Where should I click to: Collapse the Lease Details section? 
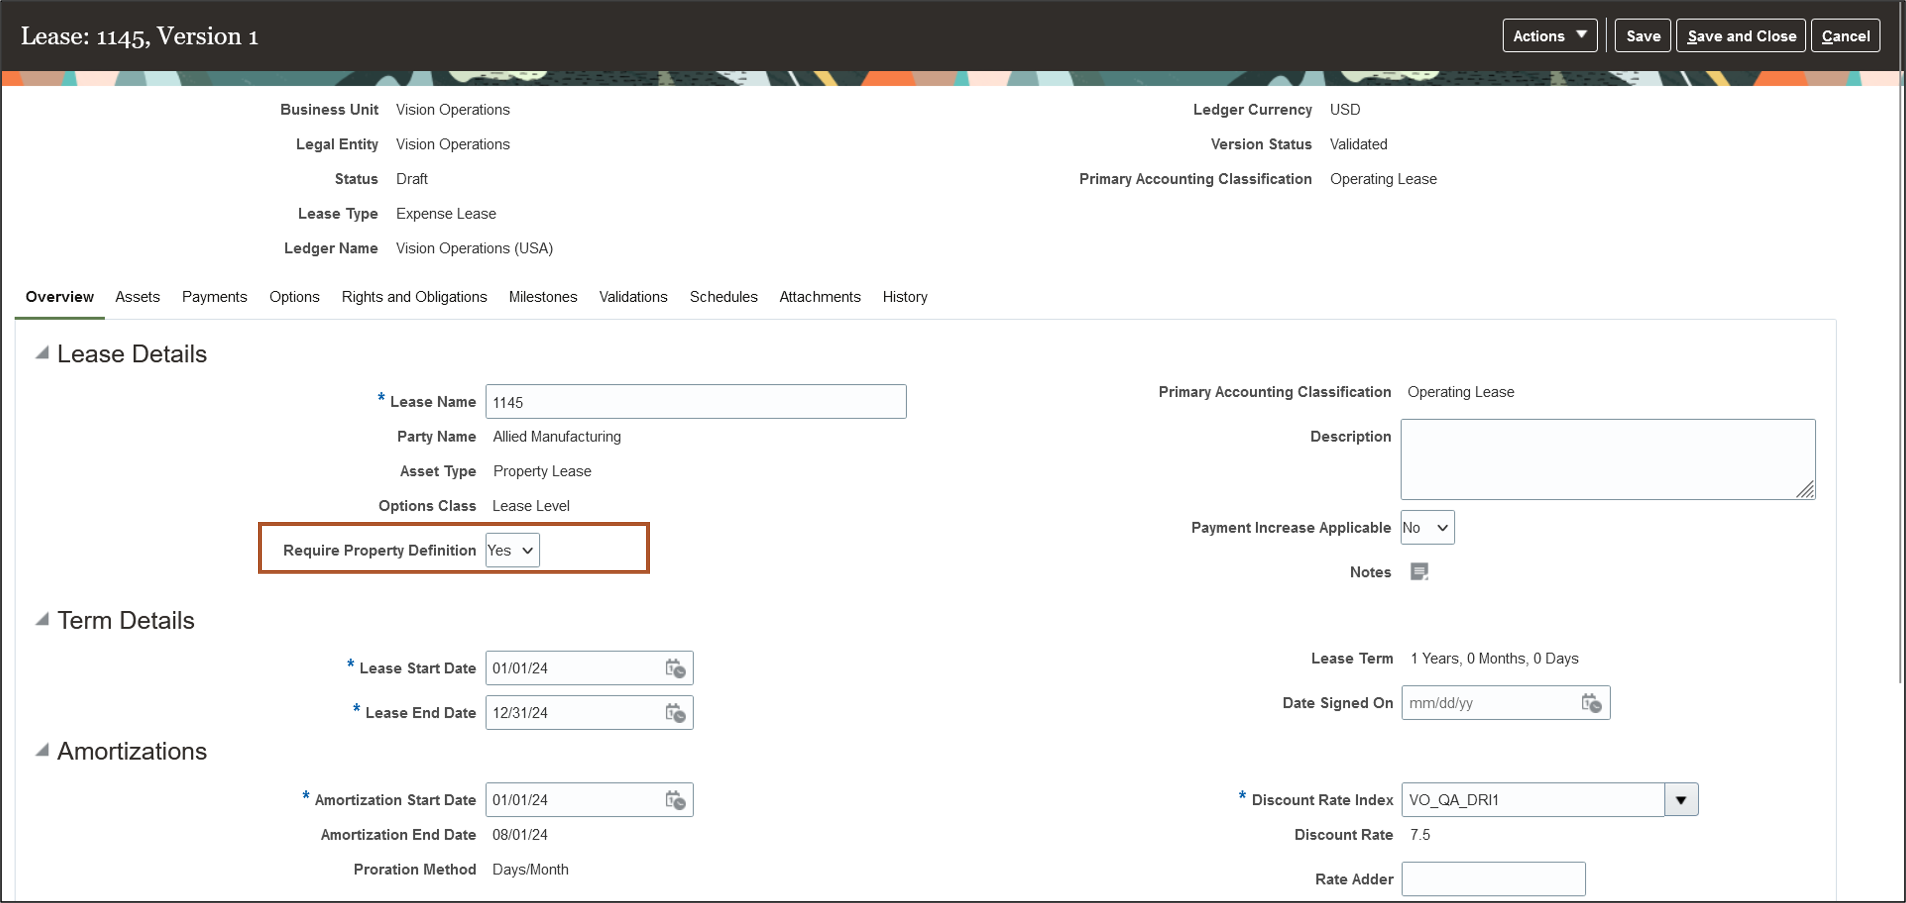click(42, 354)
